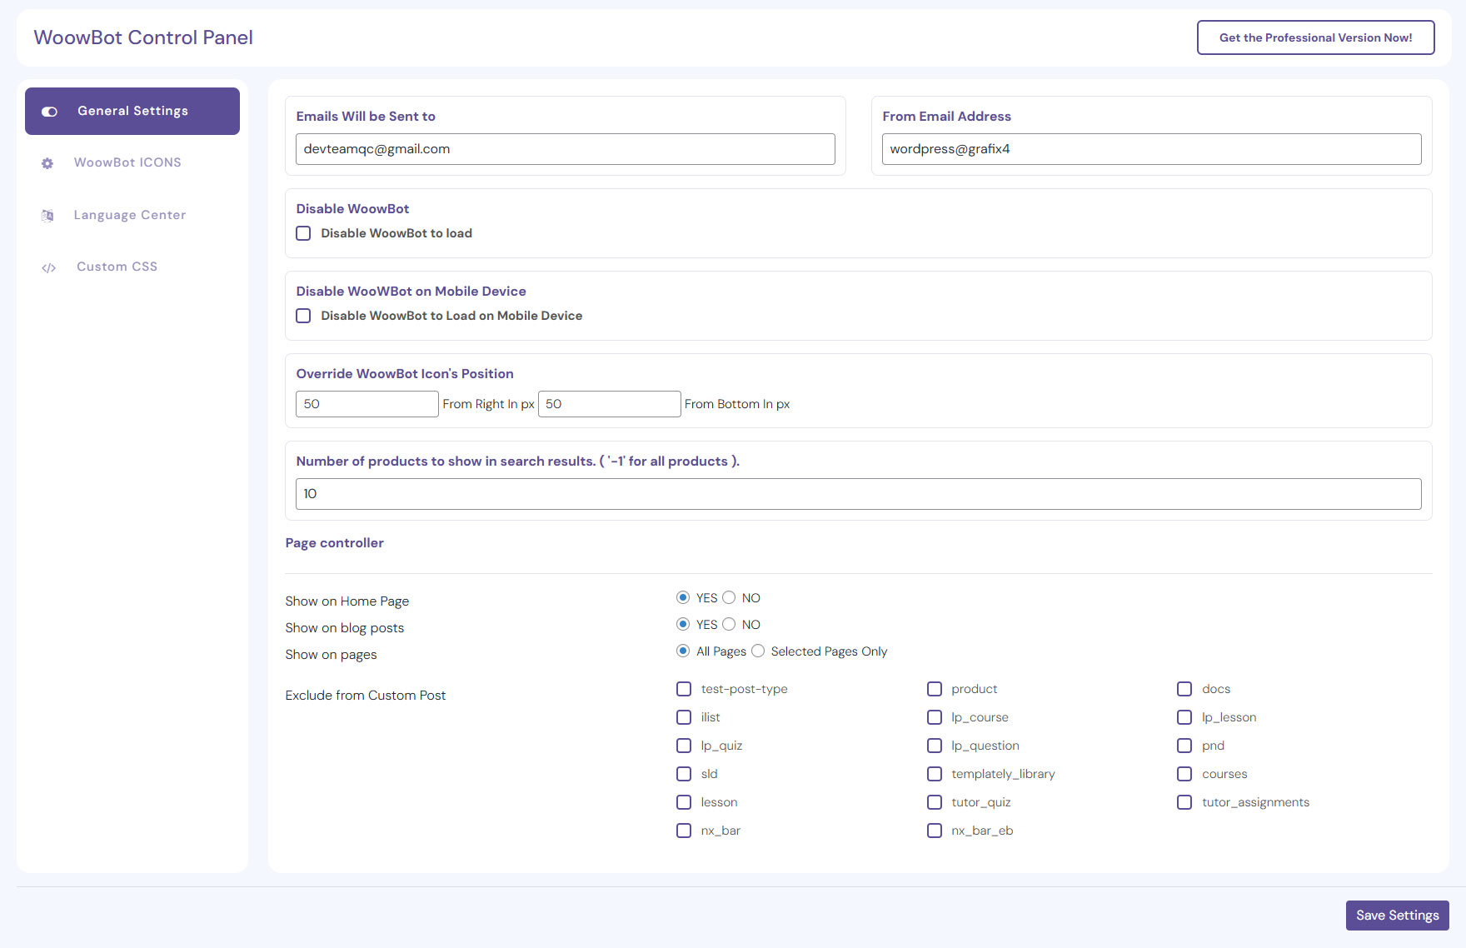Go to the Custom CSS tab
1466x948 pixels.
pyautogui.click(x=132, y=267)
